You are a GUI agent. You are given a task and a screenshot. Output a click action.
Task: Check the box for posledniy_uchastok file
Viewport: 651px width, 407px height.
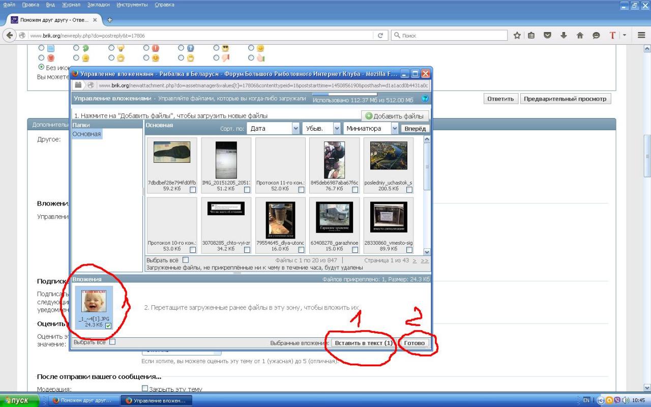pyautogui.click(x=409, y=190)
